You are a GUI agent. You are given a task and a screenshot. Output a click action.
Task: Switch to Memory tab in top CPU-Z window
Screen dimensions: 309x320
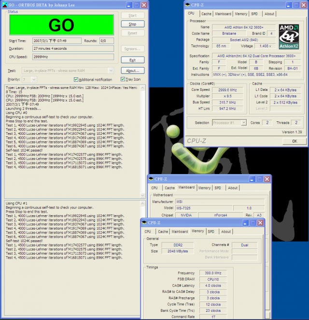(x=241, y=14)
